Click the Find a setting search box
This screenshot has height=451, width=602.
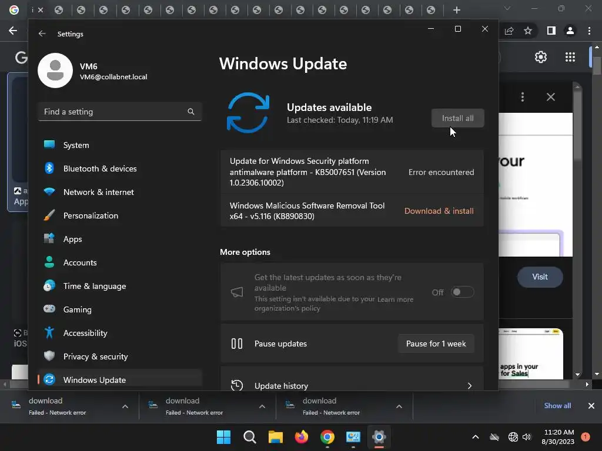[120, 112]
